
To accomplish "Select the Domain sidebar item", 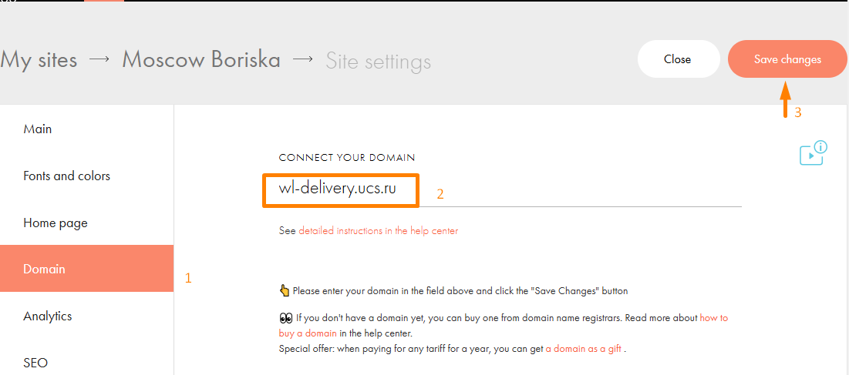I will click(x=86, y=269).
